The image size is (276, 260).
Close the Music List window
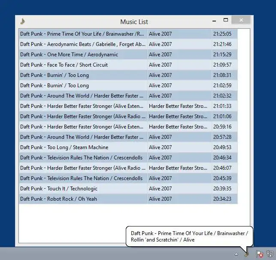point(241,20)
